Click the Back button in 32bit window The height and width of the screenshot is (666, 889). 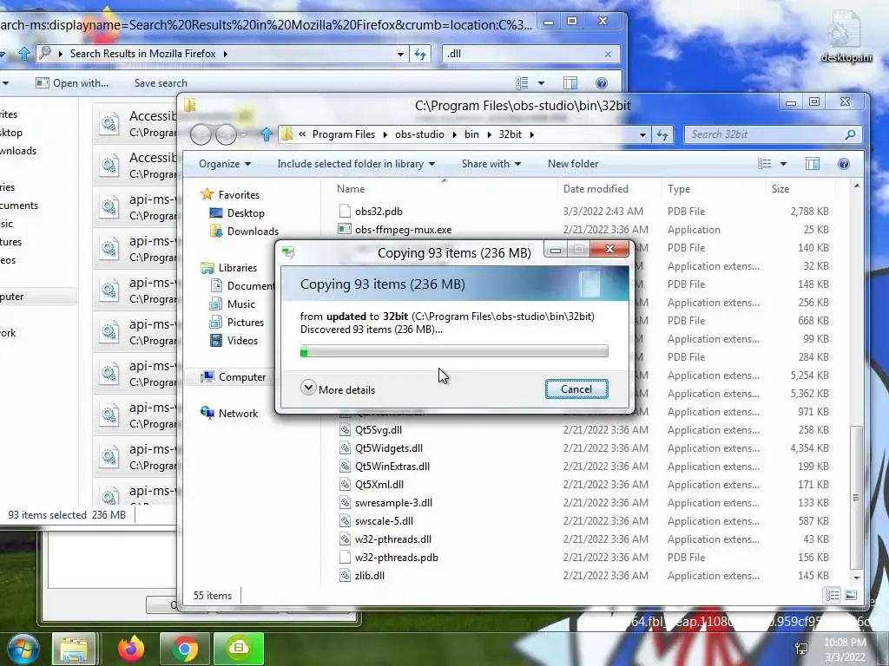pyautogui.click(x=201, y=134)
